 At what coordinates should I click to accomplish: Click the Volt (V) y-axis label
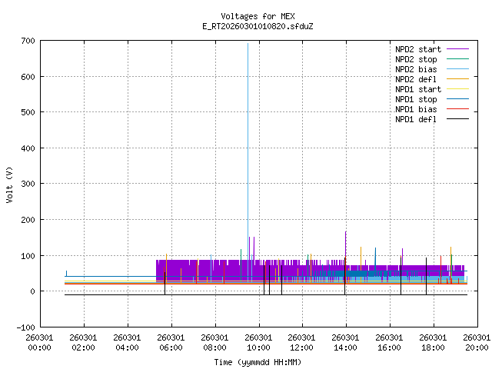(x=10, y=184)
